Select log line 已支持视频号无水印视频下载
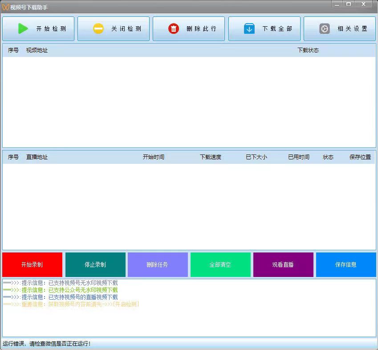Image resolution: width=378 pixels, height=350 pixels. 61,283
